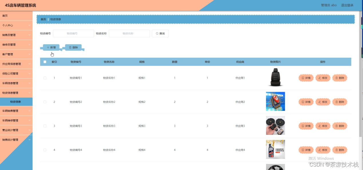The image size is (363, 170).
Task: Collapse the 物资信息管理 sidebar menu
Action: tap(16, 93)
